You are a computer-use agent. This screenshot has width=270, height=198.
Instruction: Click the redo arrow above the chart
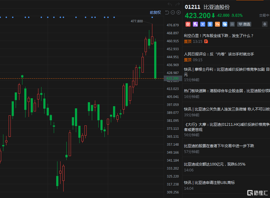178,4
